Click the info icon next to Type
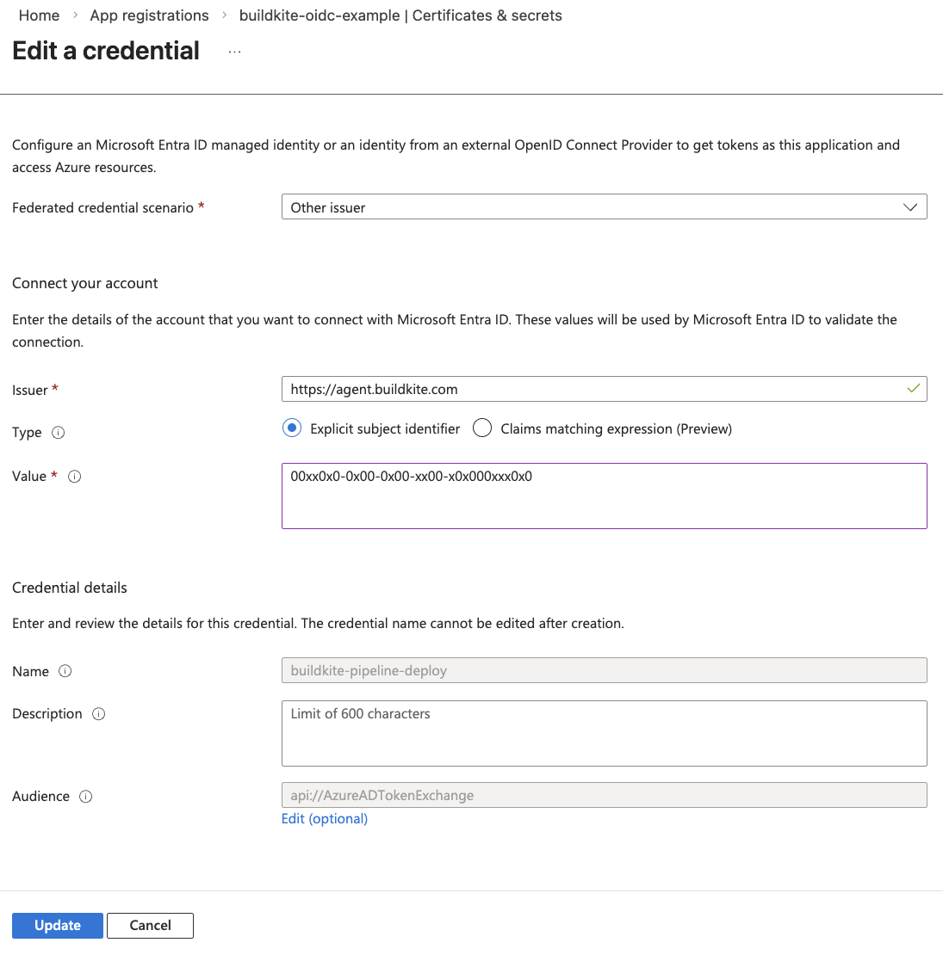Viewport: 943px width, 955px height. tap(59, 433)
